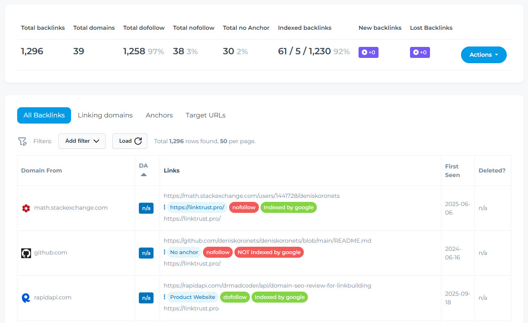
Task: Open three-dot menu in math.stackexchange row
Action: click(x=165, y=208)
